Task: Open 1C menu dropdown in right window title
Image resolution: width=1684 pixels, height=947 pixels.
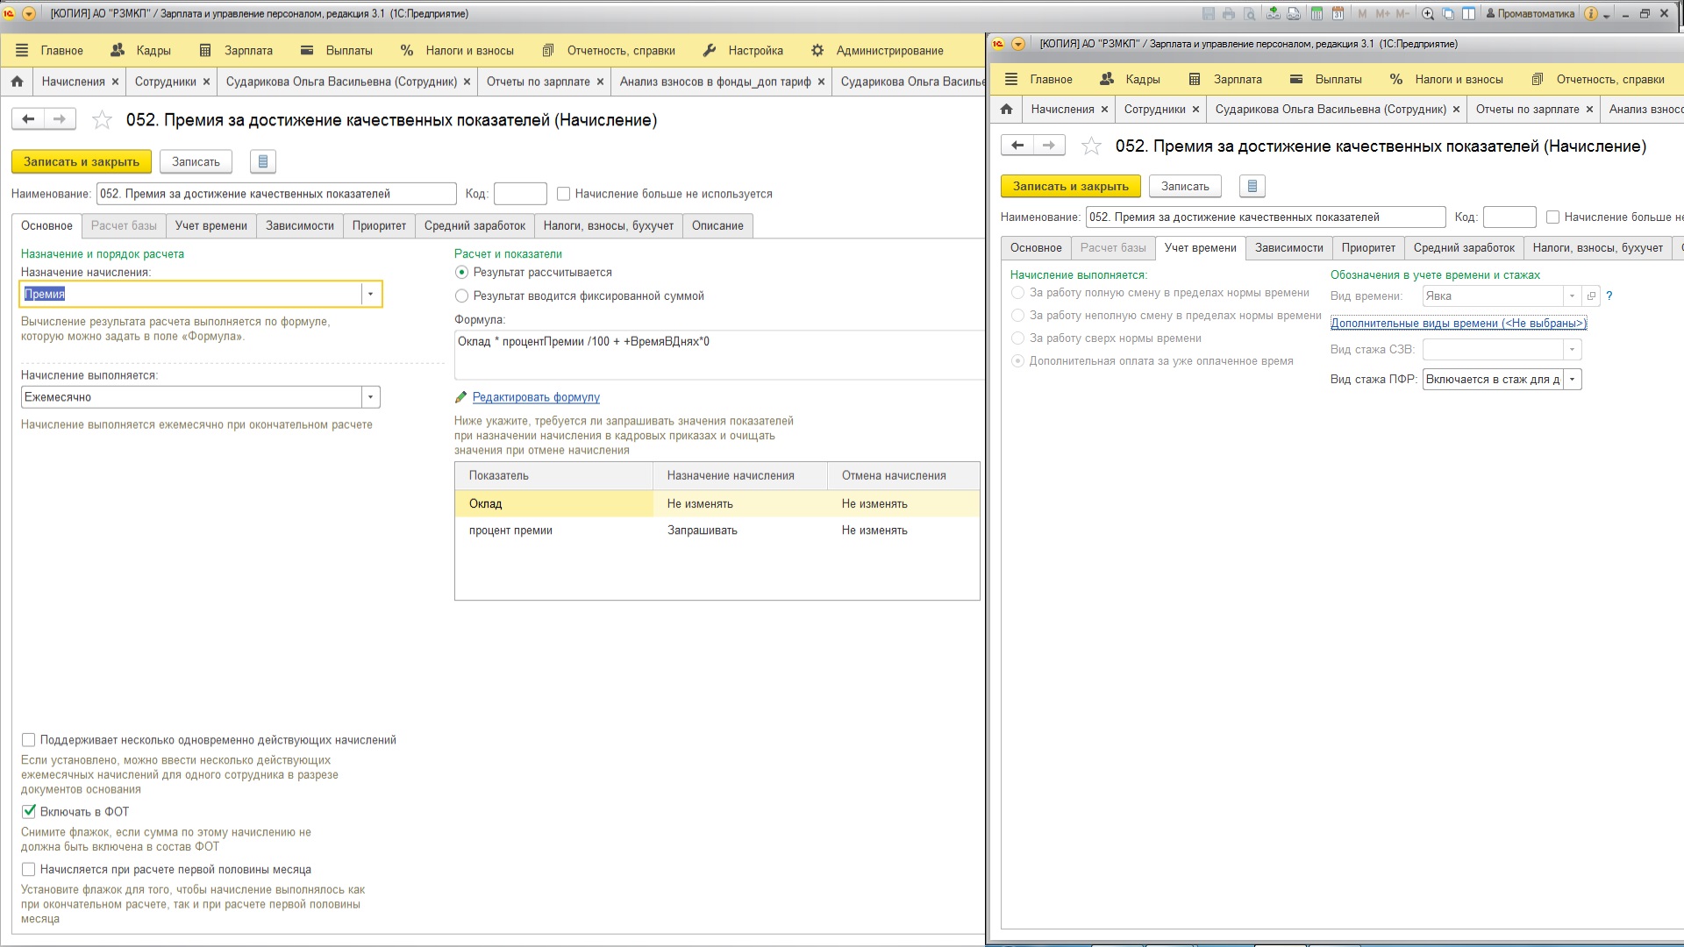Action: 1018,44
